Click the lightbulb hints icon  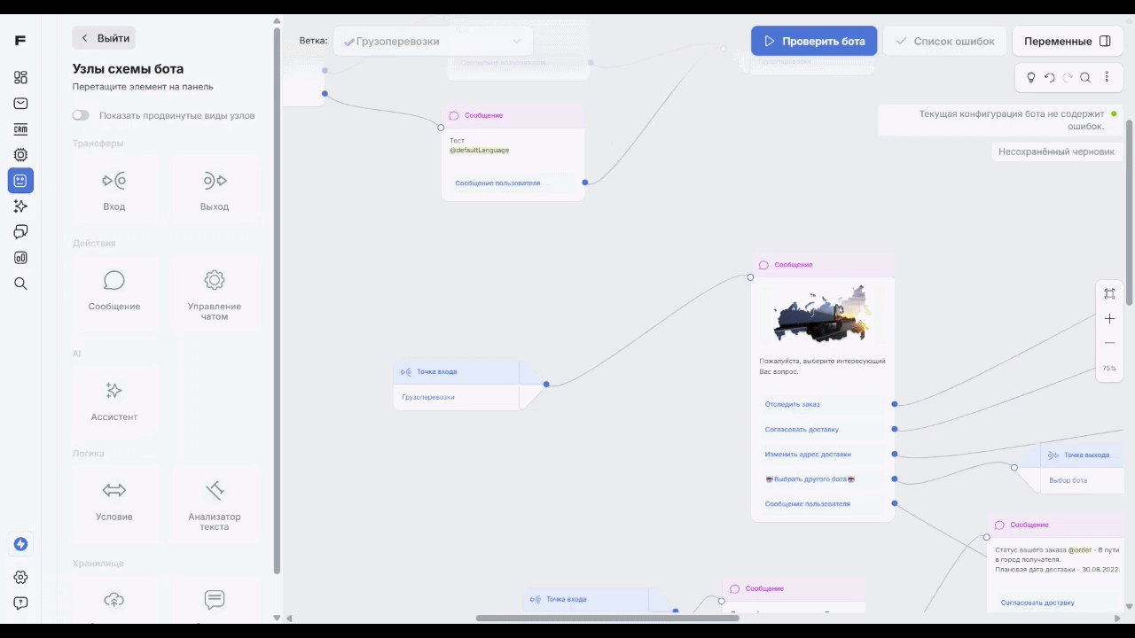coord(1030,78)
